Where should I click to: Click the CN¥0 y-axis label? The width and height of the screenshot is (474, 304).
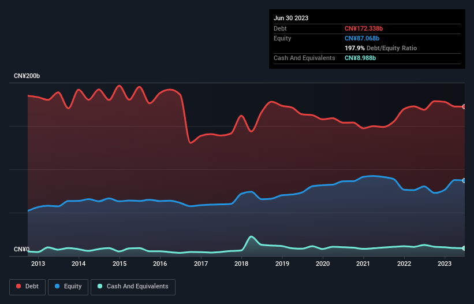22,249
